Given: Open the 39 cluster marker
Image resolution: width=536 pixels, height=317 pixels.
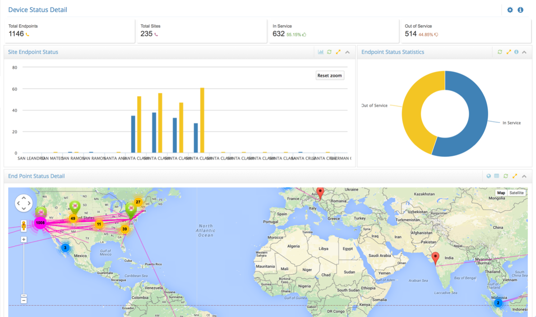Looking at the screenshot, I should (x=125, y=229).
